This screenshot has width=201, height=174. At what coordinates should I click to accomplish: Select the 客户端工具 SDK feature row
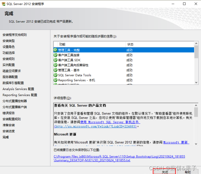(x=124, y=60)
